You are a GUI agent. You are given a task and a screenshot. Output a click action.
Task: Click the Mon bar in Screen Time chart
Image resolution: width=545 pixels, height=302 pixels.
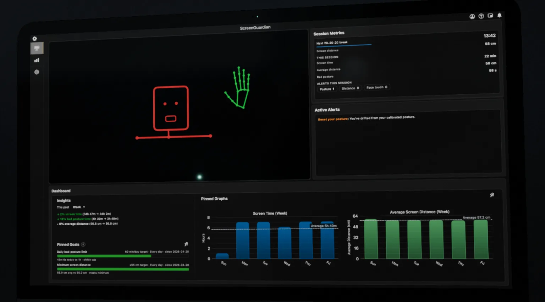(x=243, y=240)
